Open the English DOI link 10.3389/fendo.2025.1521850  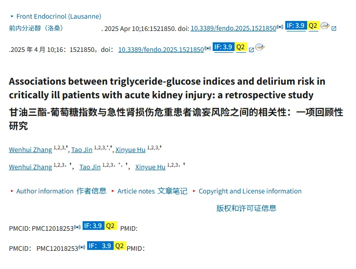pos(233,28)
